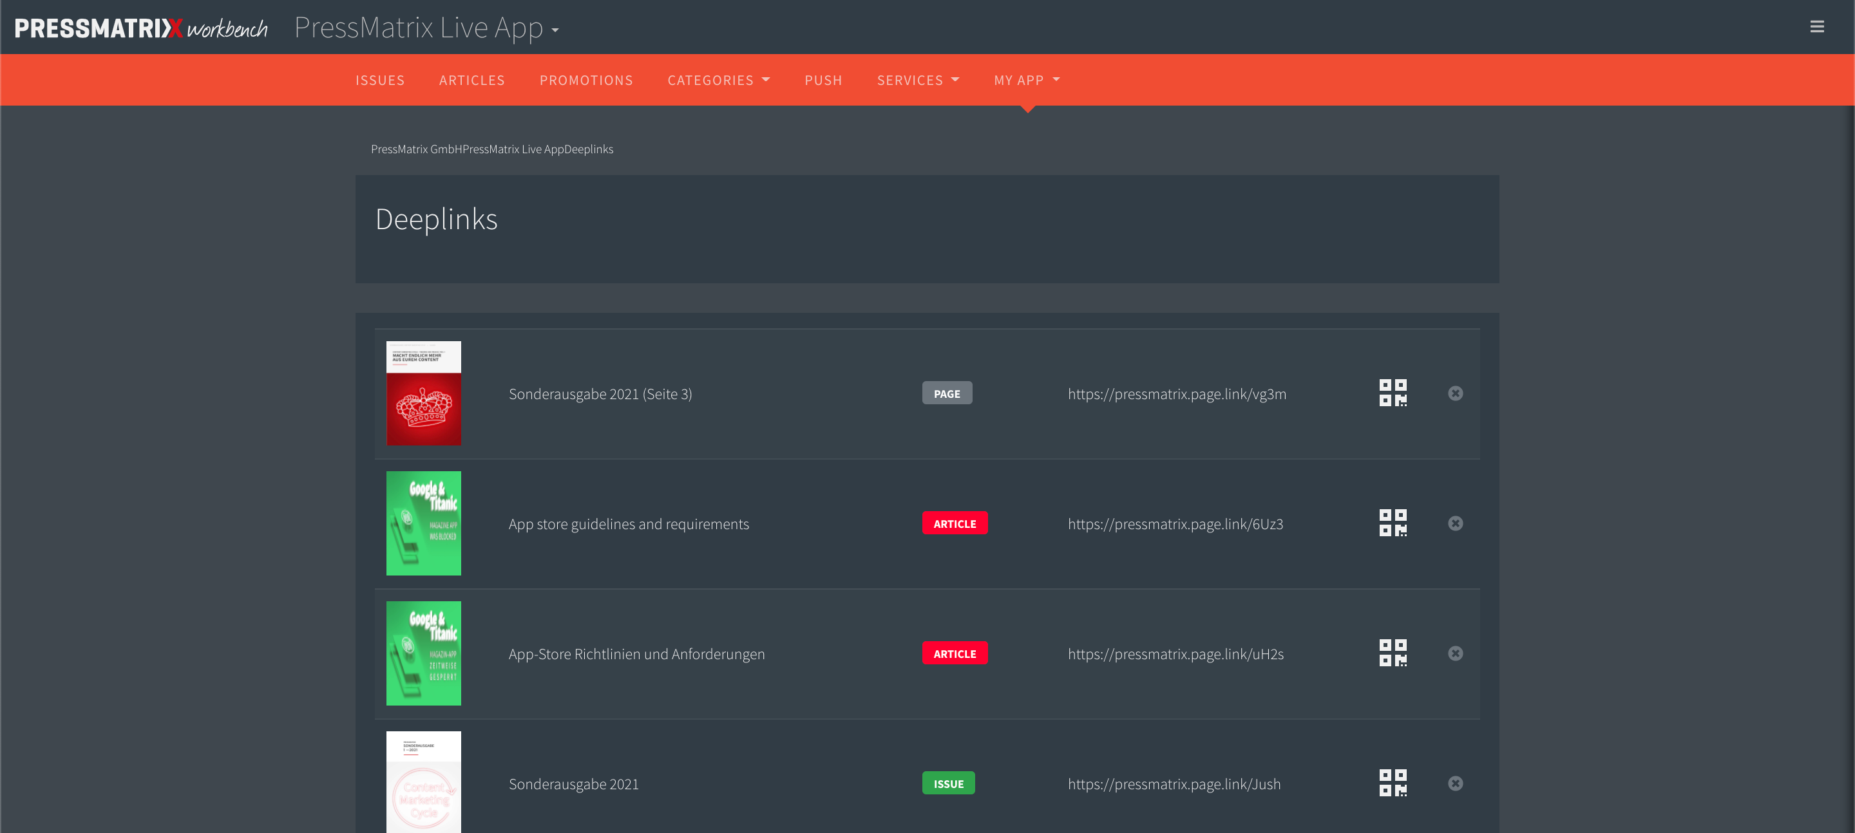Image resolution: width=1855 pixels, height=833 pixels.
Task: Go to the Articles tab
Action: 471,80
